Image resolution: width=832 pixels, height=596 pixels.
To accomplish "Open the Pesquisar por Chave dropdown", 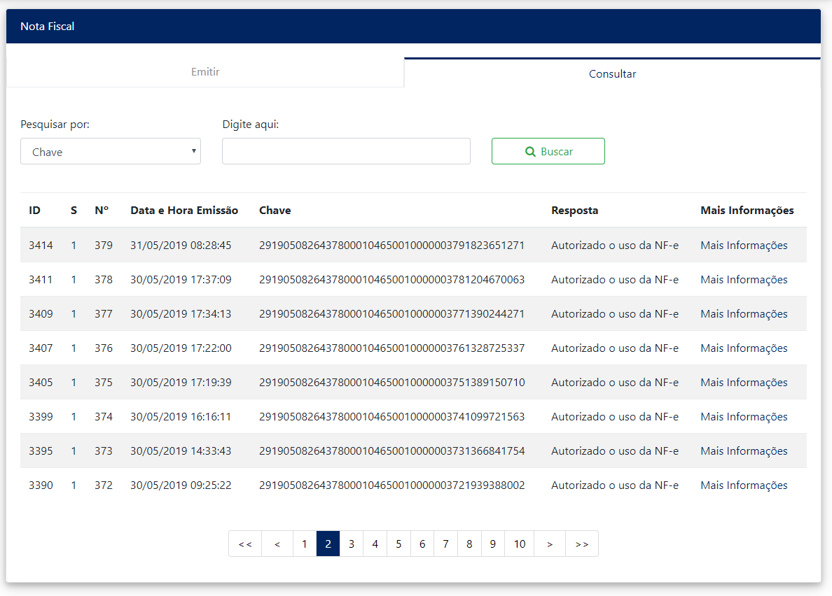I will tap(111, 152).
